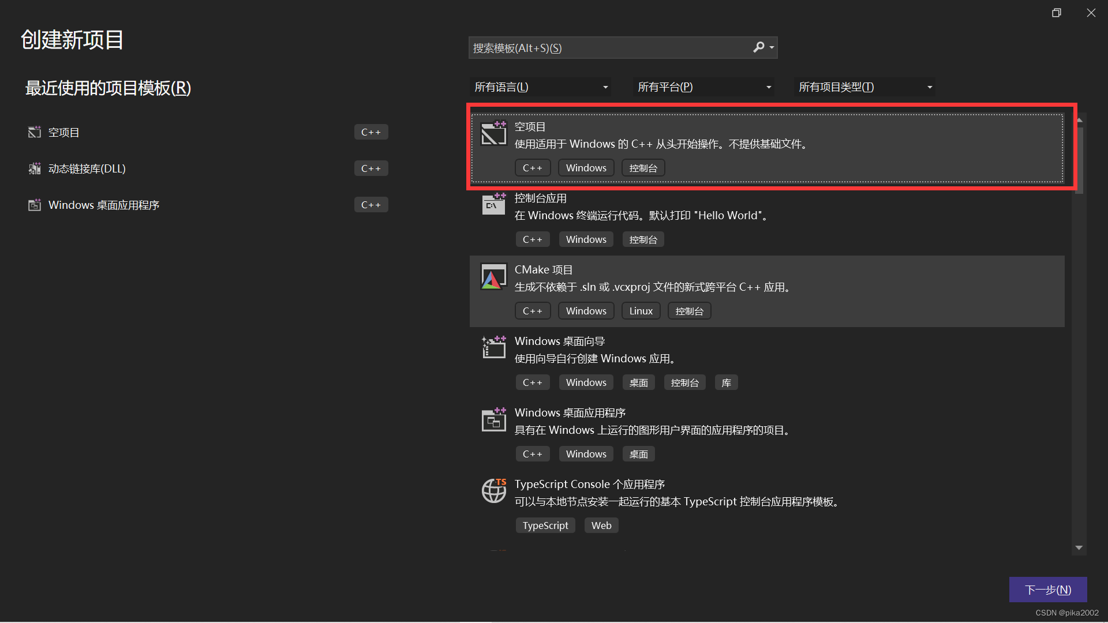This screenshot has width=1108, height=623.
Task: Open the All Platforms (所有平台) dropdown
Action: click(703, 87)
